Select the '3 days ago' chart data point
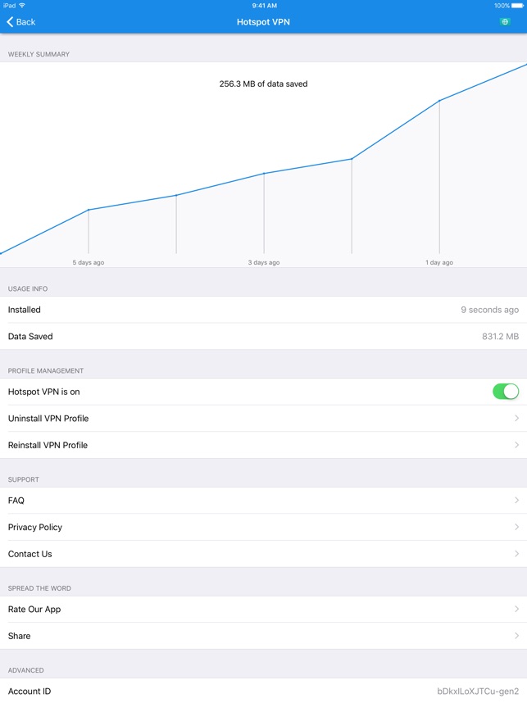The image size is (527, 703). 264,173
